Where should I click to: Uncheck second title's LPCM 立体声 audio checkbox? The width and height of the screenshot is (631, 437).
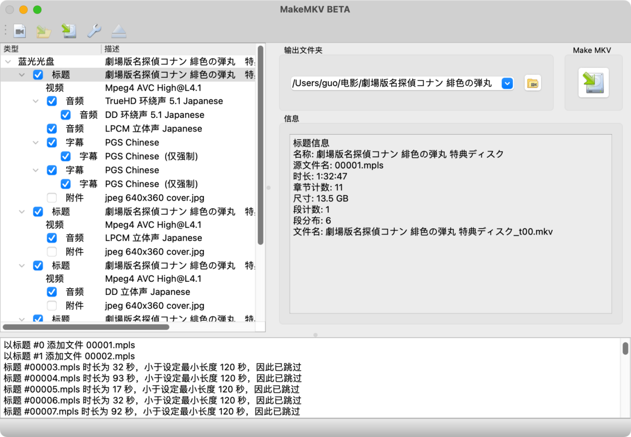52,238
